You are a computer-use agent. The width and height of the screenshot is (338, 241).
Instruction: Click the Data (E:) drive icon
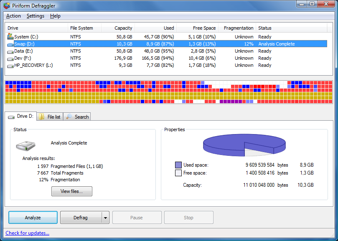tap(10, 52)
